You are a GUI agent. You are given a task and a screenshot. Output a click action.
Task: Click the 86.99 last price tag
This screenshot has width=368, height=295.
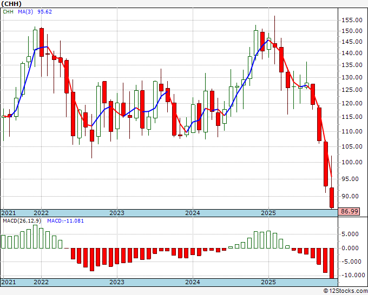pyautogui.click(x=349, y=211)
